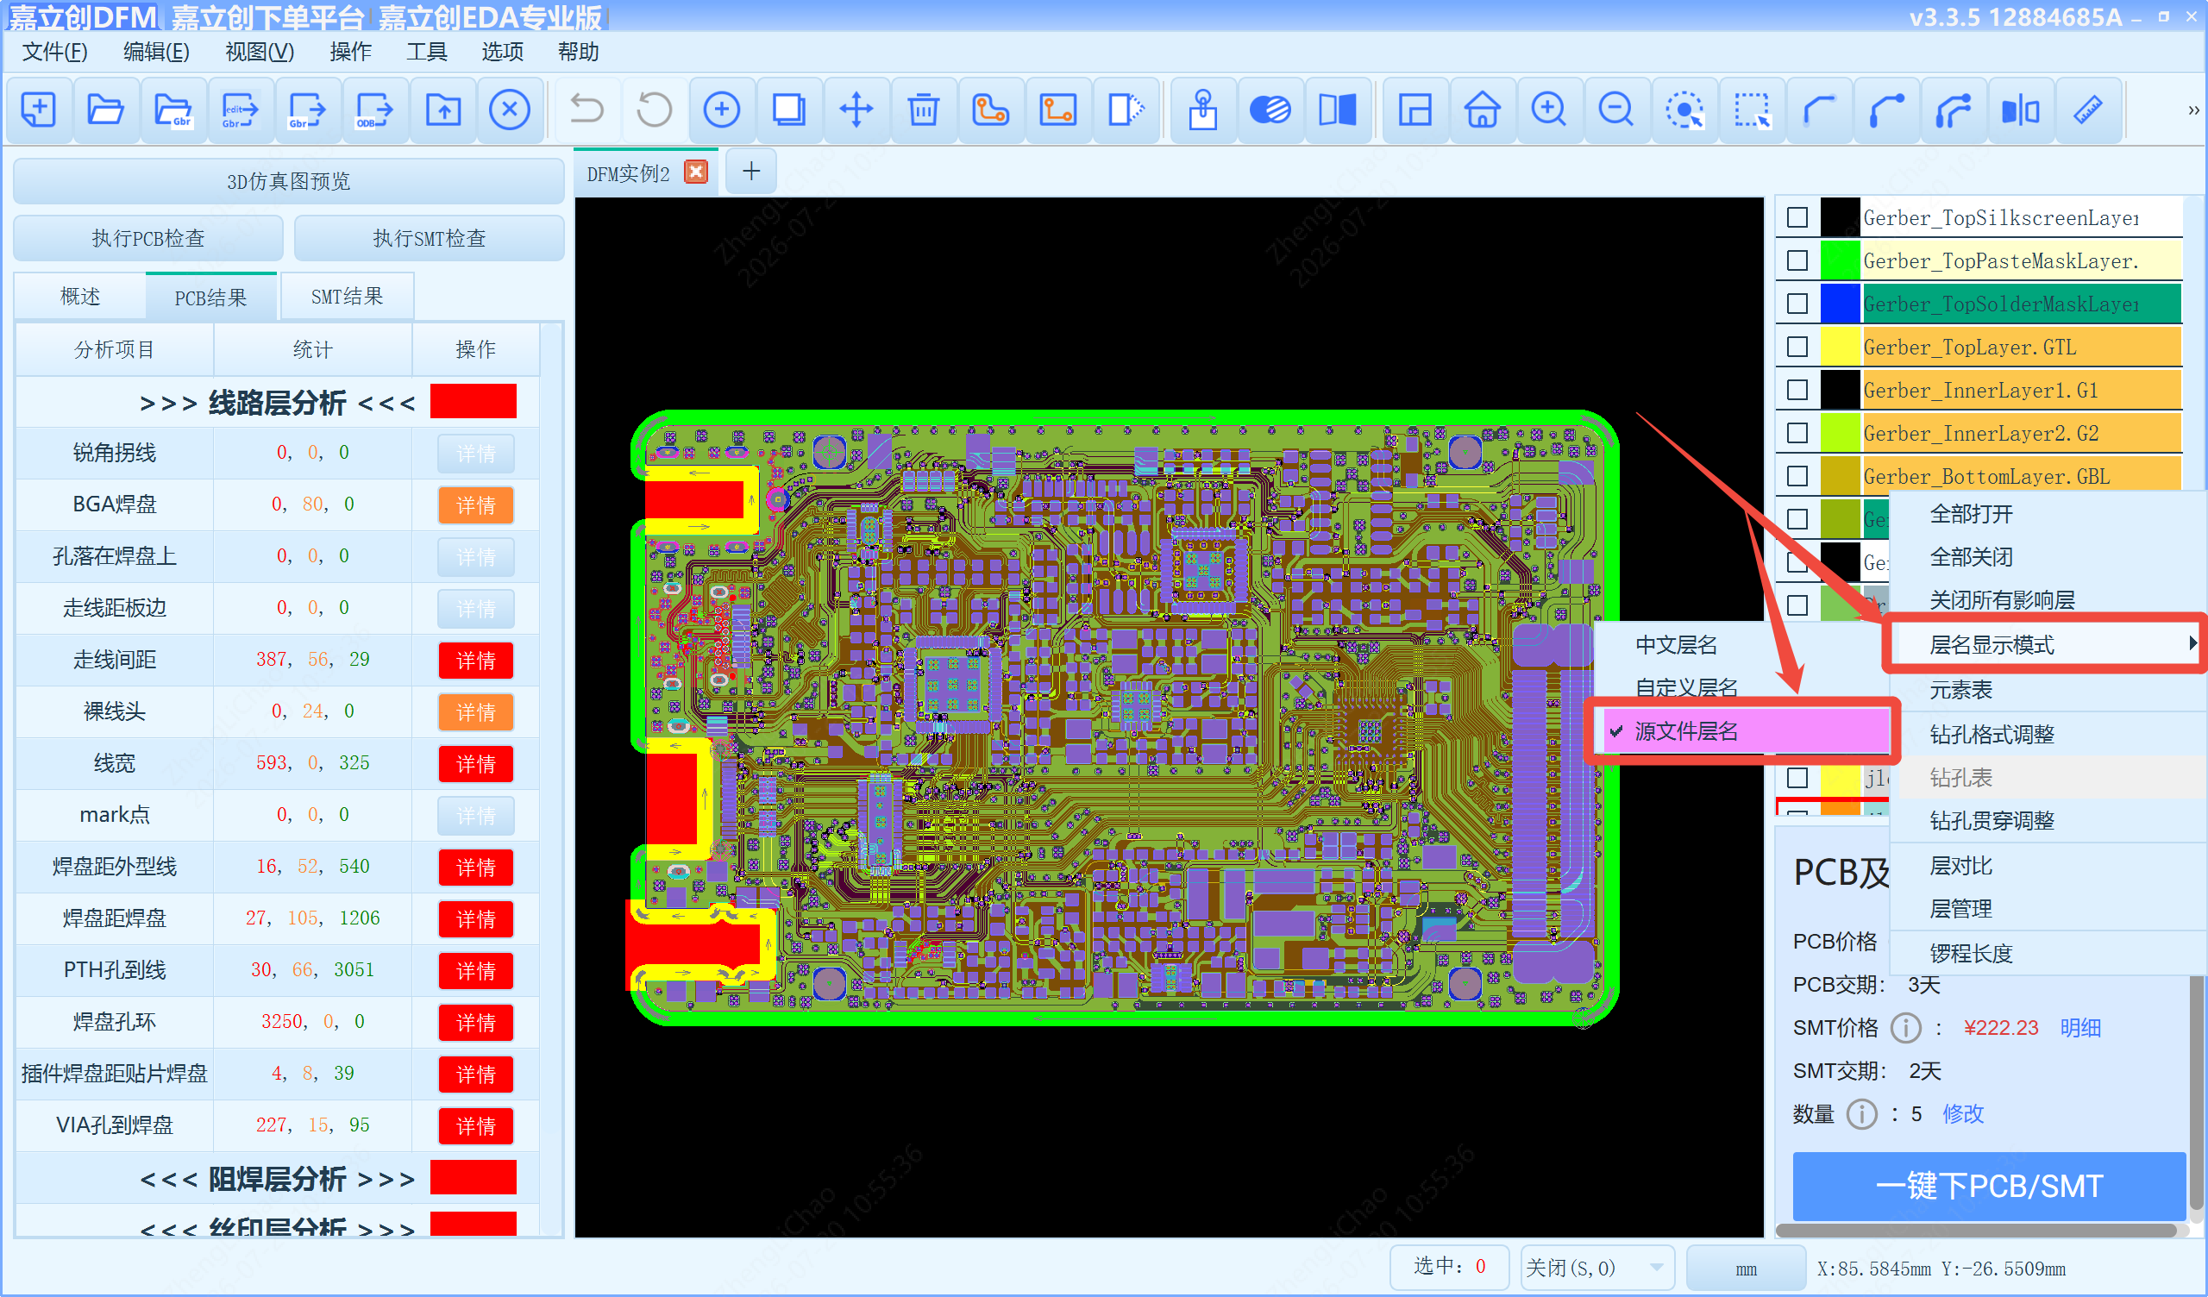Click the home view toolbar icon
This screenshot has height=1297, width=2208.
(x=1482, y=110)
